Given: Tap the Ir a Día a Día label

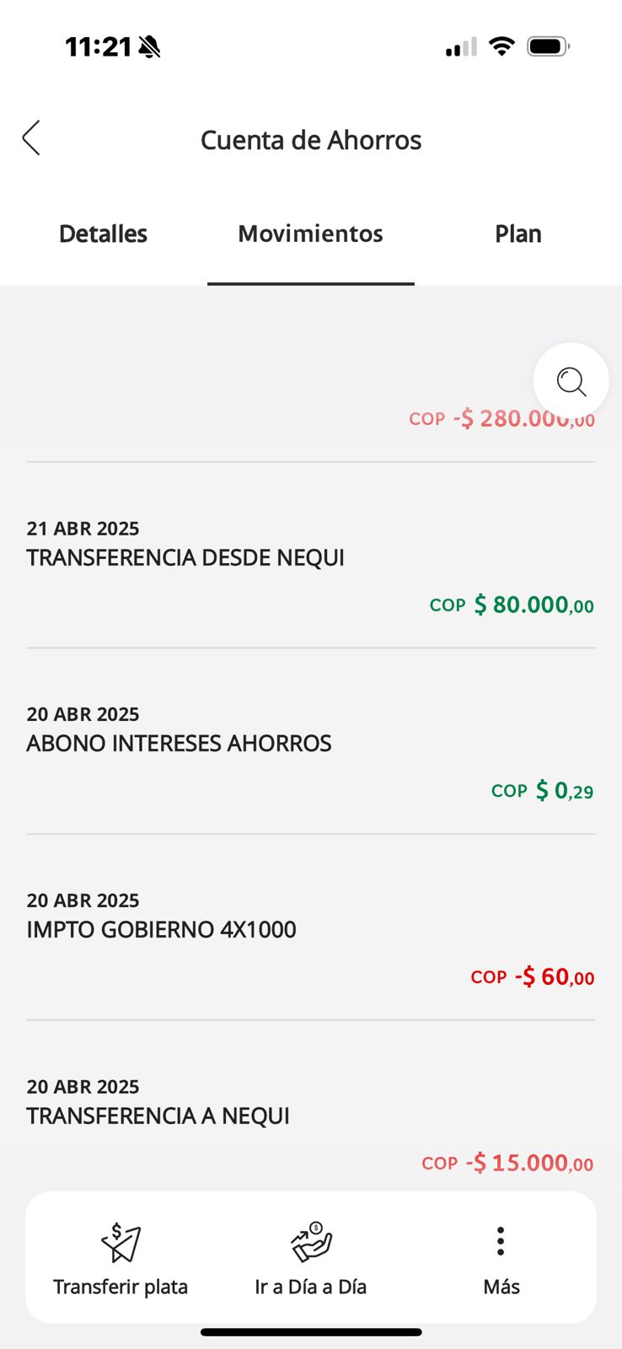Looking at the screenshot, I should (x=311, y=1287).
